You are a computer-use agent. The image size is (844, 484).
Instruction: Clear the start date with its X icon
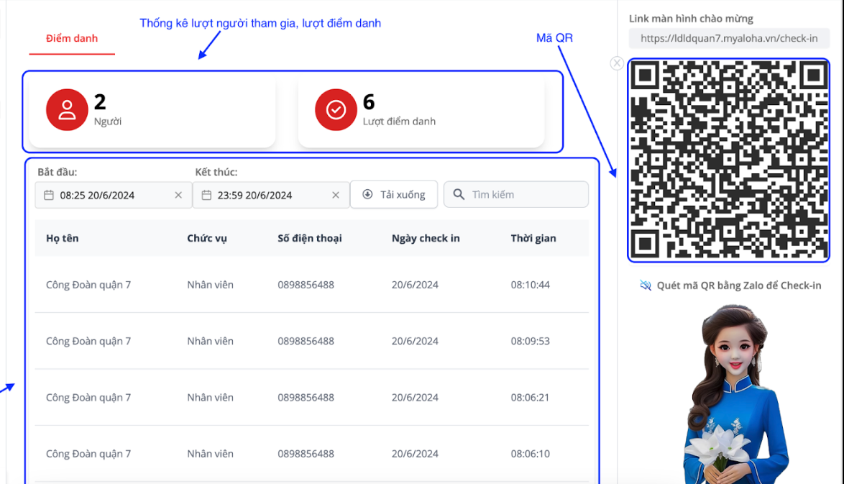[178, 195]
